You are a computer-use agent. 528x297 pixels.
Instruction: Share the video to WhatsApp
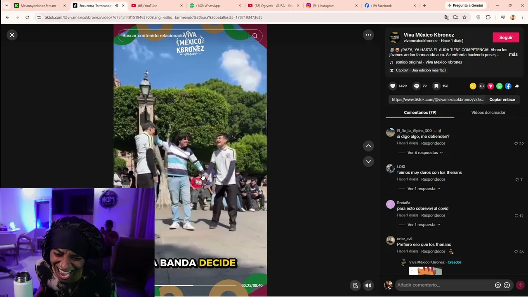point(500,86)
